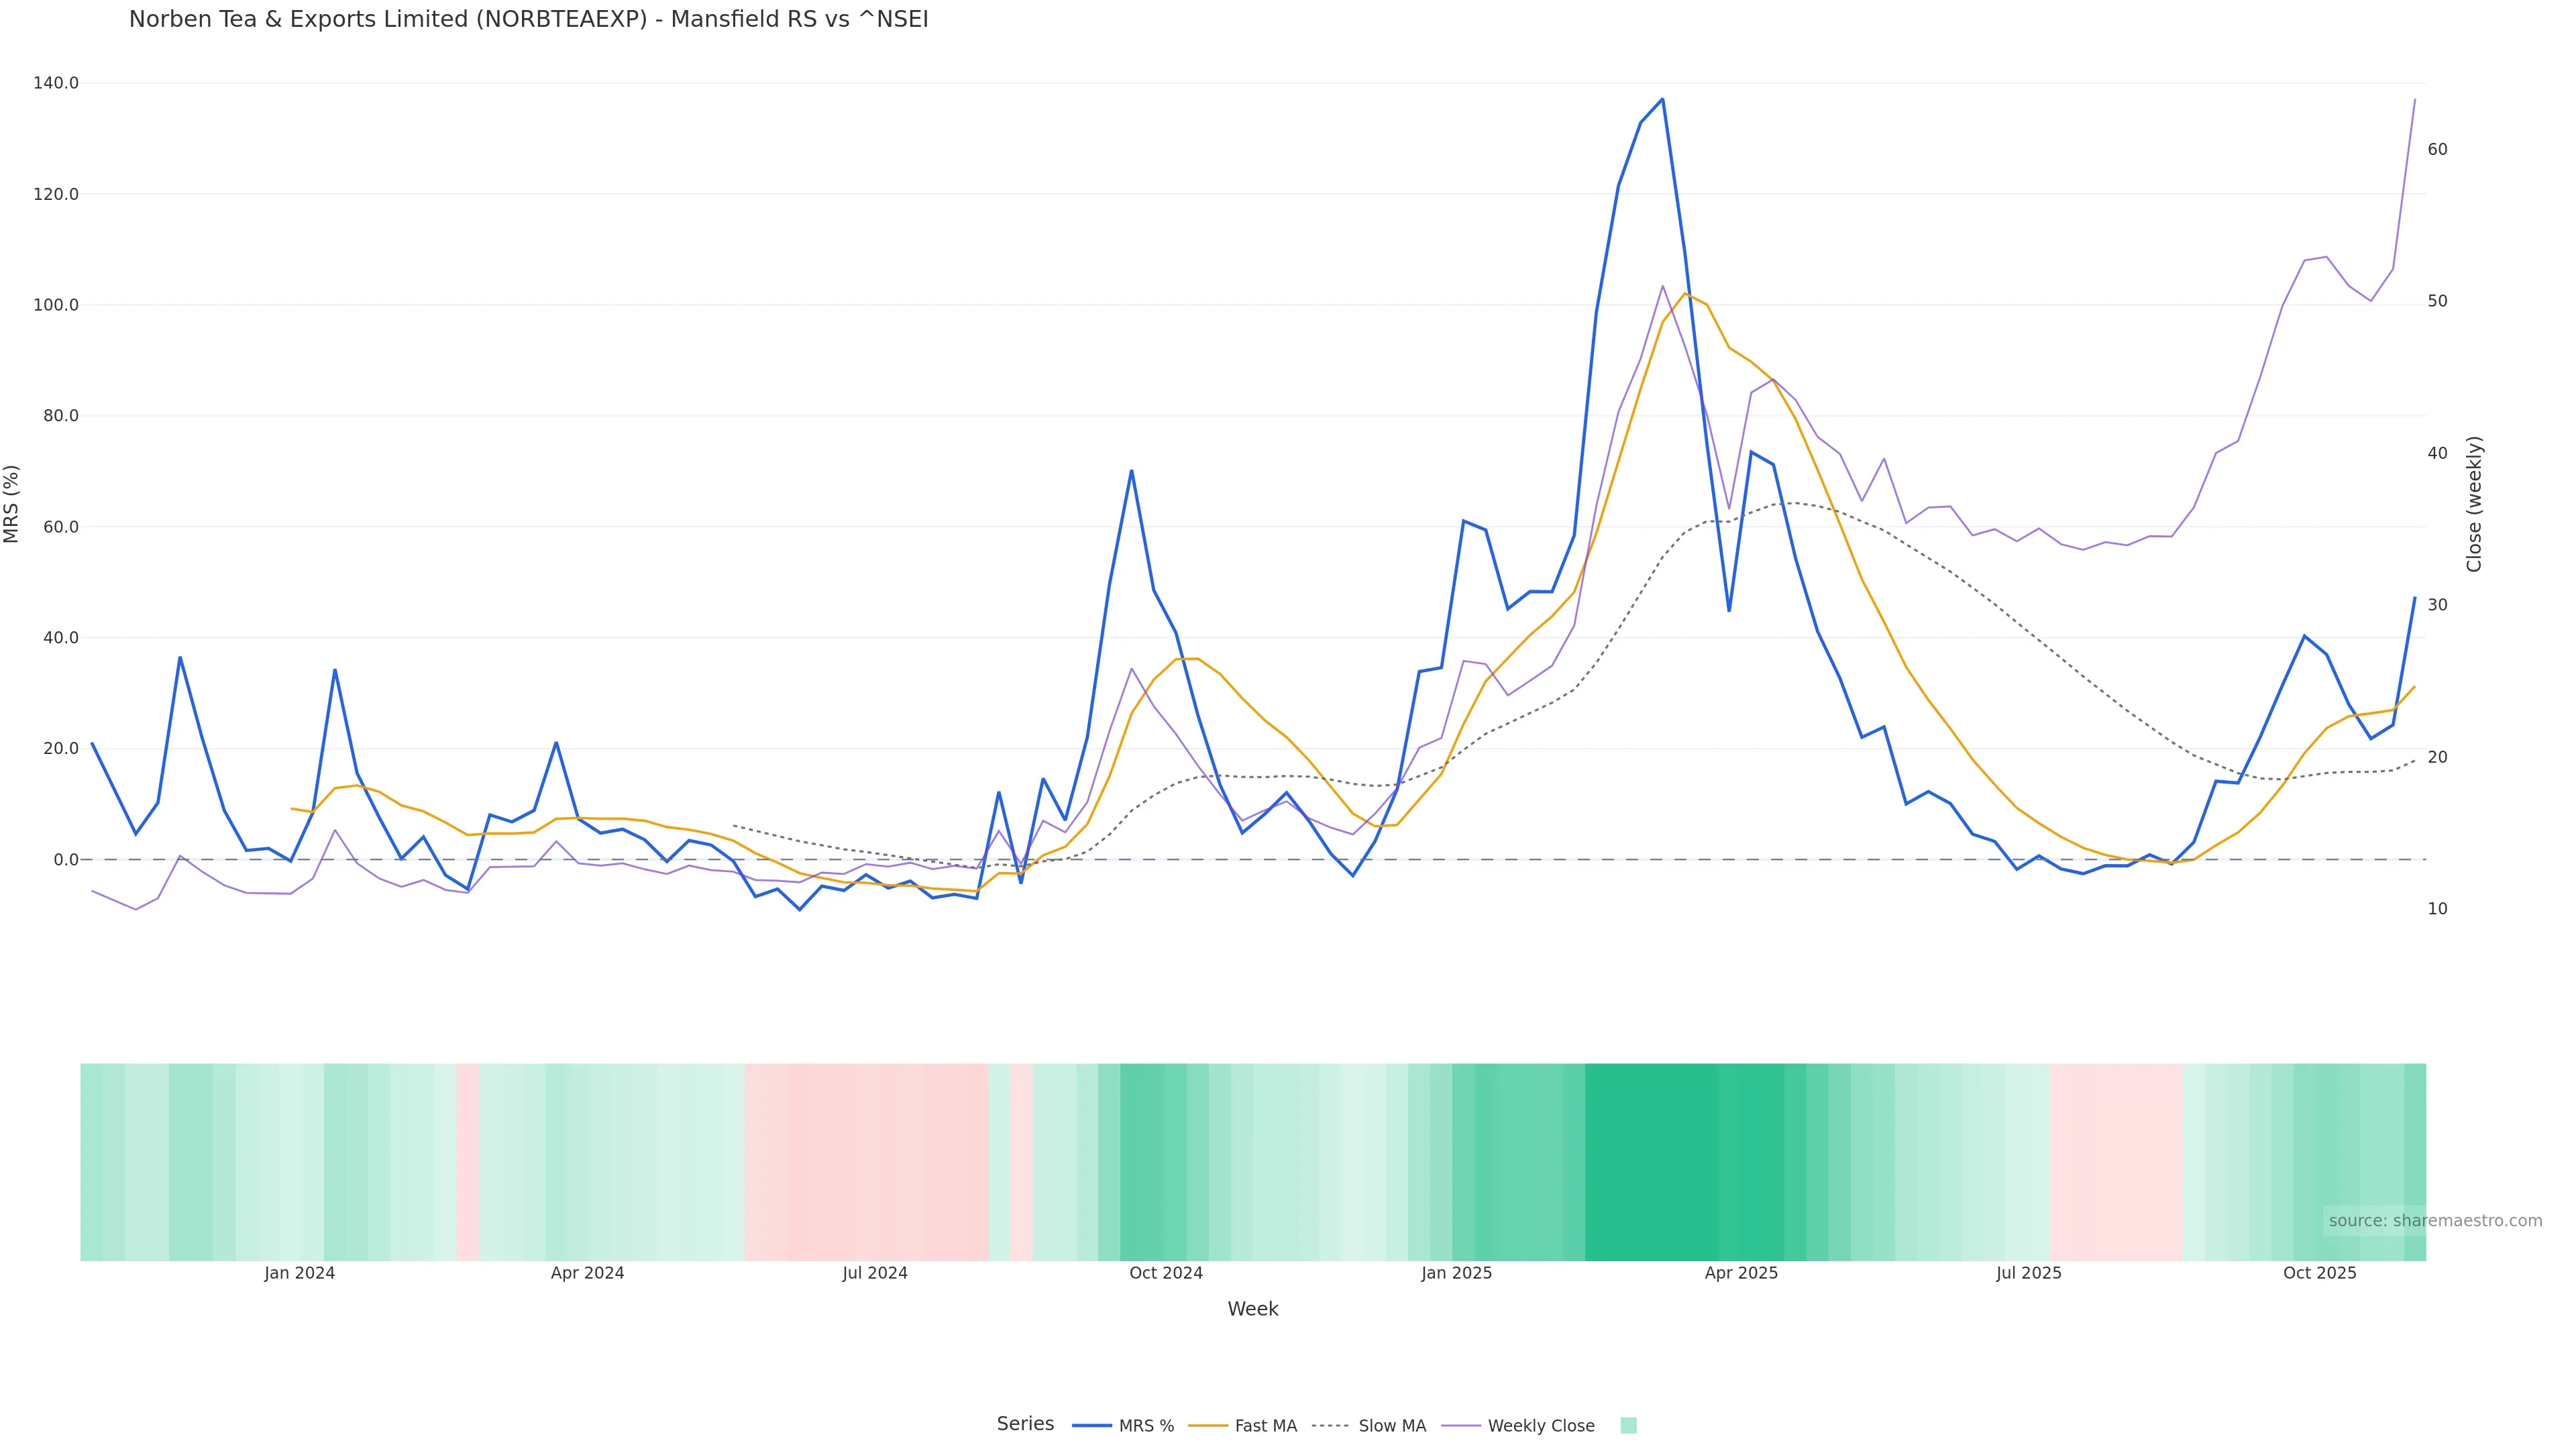Click the 60 tick on Close axis
The height and width of the screenshot is (1449, 2576).
pyautogui.click(x=2437, y=150)
